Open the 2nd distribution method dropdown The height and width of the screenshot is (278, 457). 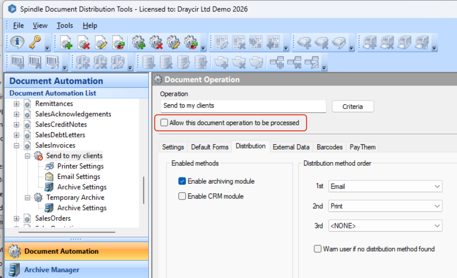(x=385, y=206)
